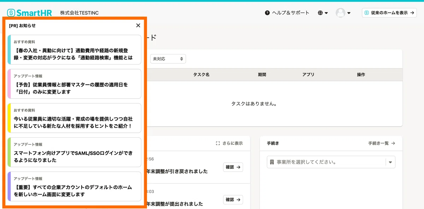Click the dropdown arrow of 事業所 selector
The height and width of the screenshot is (209, 424).
tap(390, 162)
